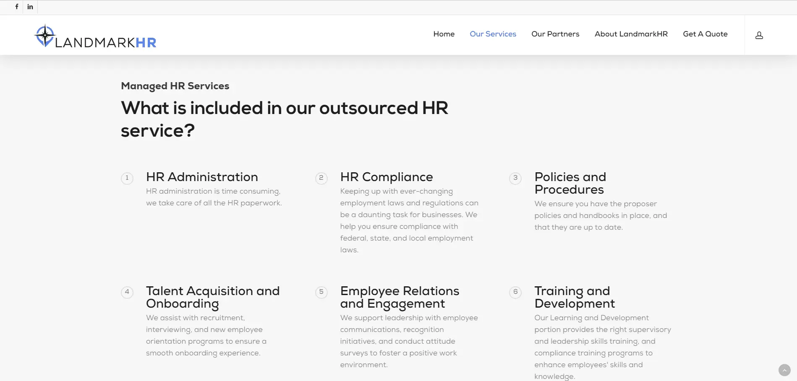Screen dimensions: 797x381
Task: Click the number 3 badge beside Policies and Procedures
Action: coord(515,178)
